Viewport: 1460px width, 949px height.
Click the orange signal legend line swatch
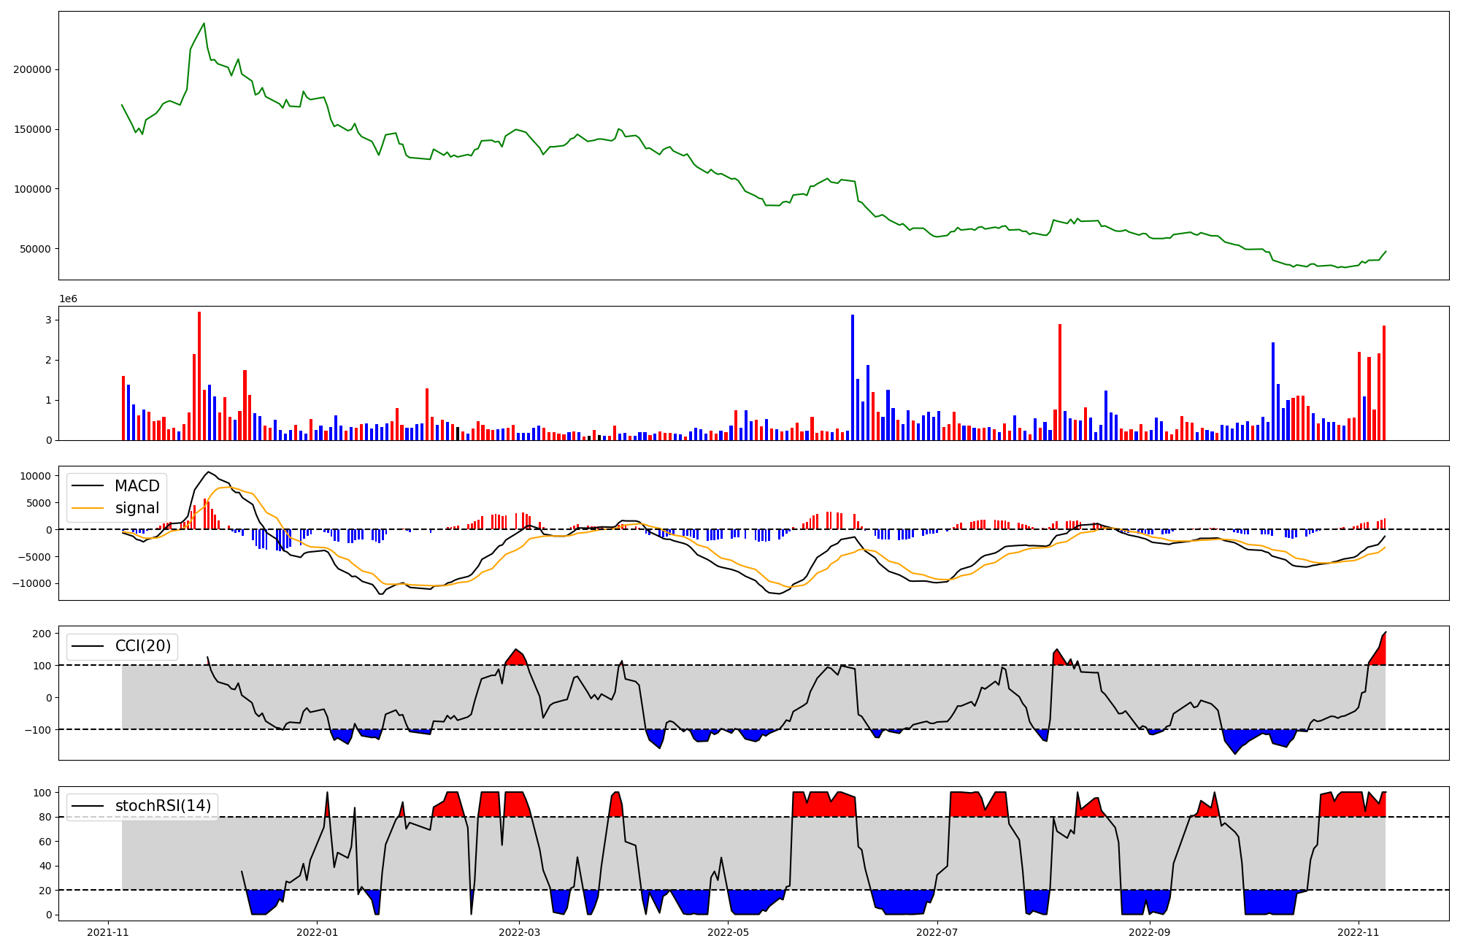coord(88,508)
